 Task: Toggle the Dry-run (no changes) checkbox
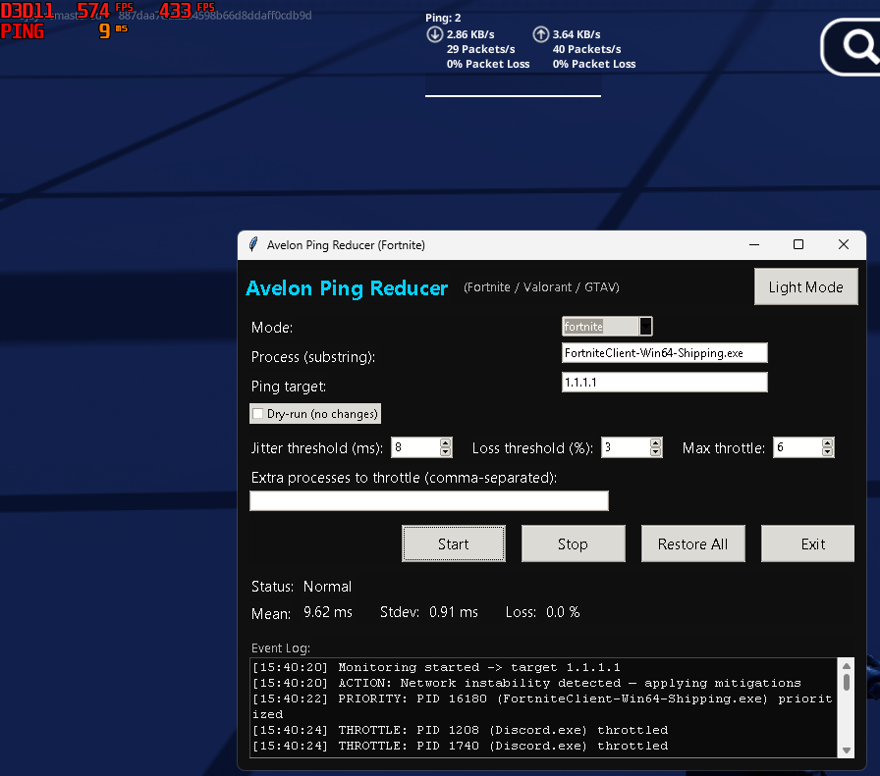[258, 414]
